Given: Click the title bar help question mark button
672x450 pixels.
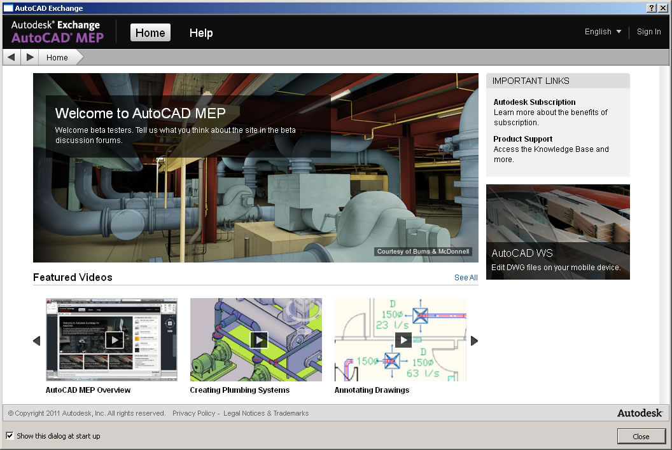Looking at the screenshot, I should [652, 8].
